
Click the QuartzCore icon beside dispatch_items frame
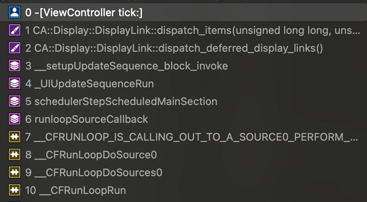(x=14, y=31)
